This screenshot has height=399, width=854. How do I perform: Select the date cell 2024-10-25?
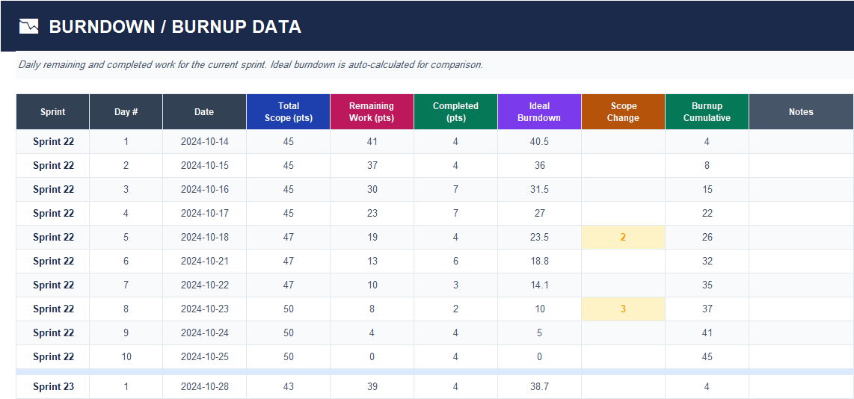pos(204,357)
